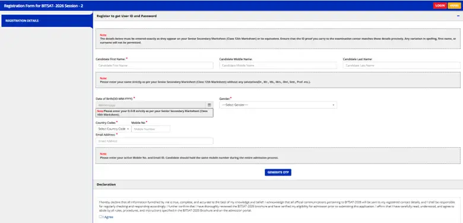Open the Select Gender dropdown
The height and width of the screenshot is (223, 463).
coord(278,105)
